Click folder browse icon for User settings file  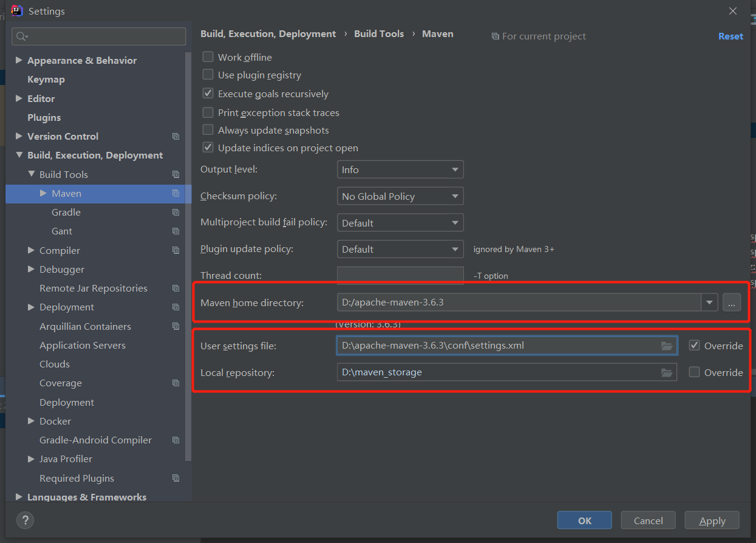[667, 346]
